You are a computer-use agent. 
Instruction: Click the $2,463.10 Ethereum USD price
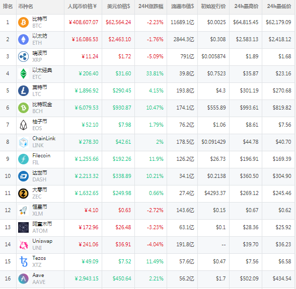(120, 39)
